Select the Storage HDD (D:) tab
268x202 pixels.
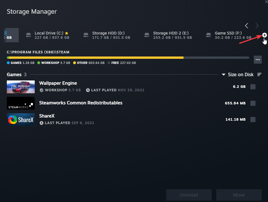point(107,35)
